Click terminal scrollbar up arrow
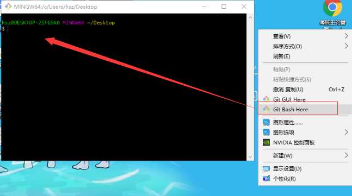Viewport: 352px width, 196px height. pyautogui.click(x=250, y=17)
